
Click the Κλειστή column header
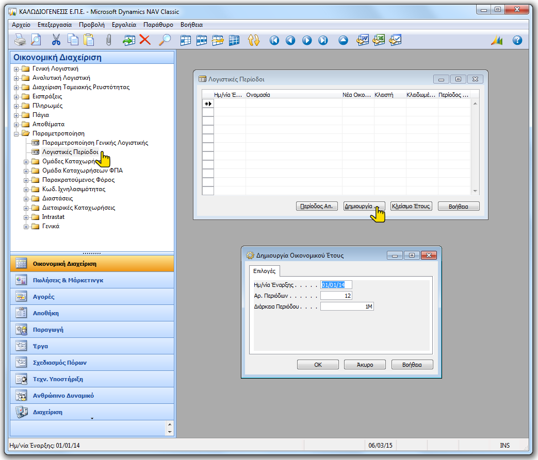390,95
